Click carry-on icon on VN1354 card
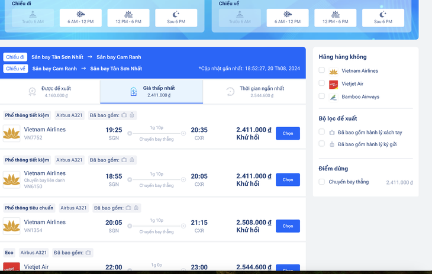The image size is (432, 274). click(x=128, y=208)
